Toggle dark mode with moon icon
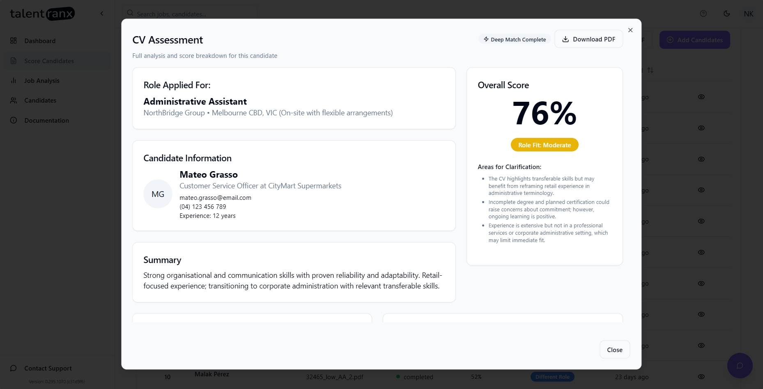 point(726,14)
